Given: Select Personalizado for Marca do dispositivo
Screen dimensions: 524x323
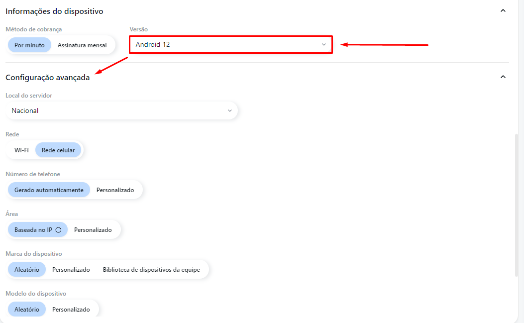Looking at the screenshot, I should coord(71,270).
